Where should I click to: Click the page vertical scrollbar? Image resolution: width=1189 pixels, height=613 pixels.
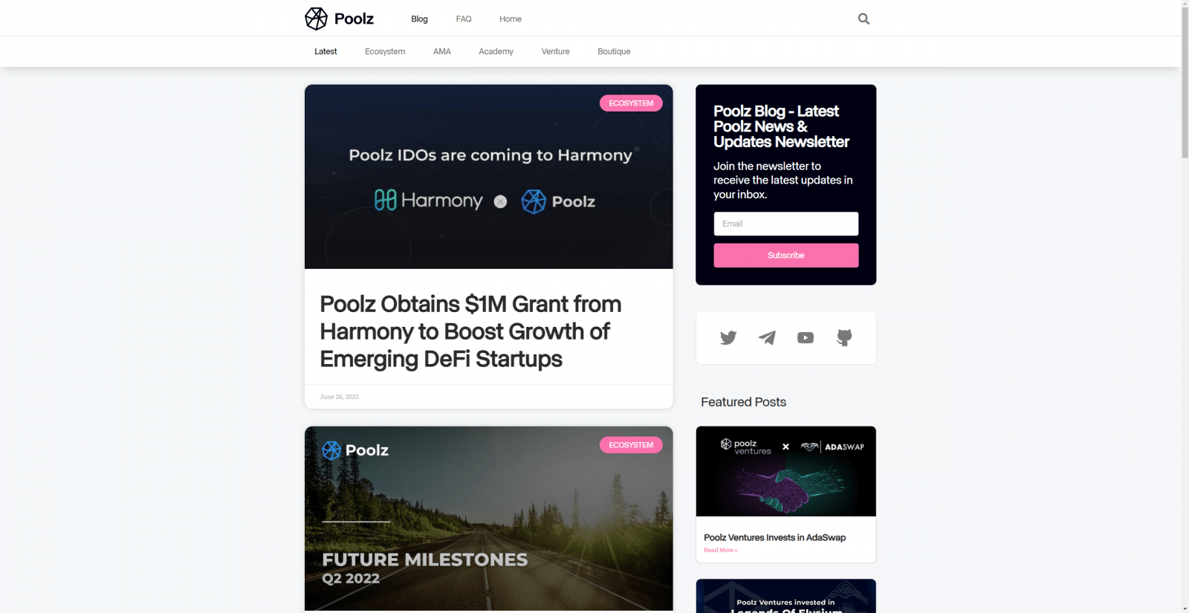click(1185, 306)
